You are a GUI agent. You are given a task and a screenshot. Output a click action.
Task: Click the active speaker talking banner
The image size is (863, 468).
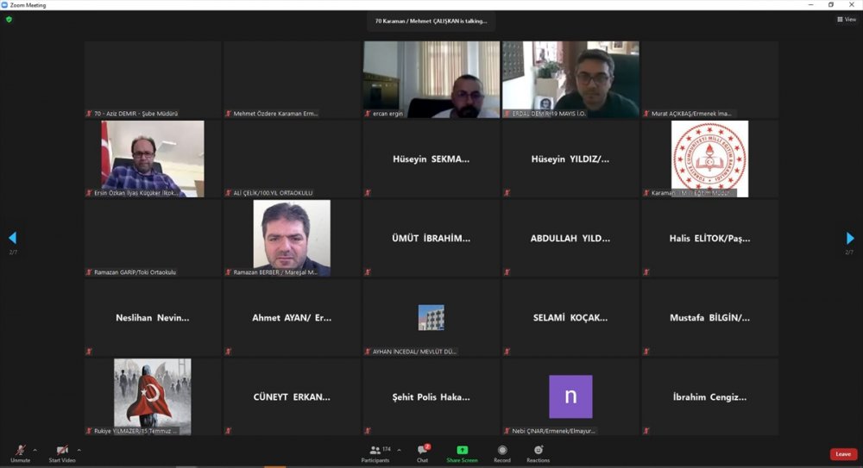coord(431,21)
